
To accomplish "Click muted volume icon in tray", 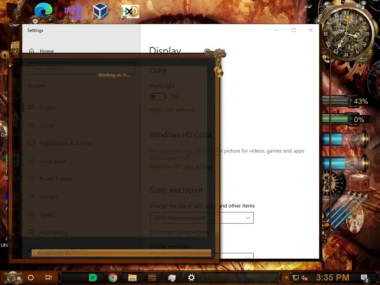I will pos(304,278).
